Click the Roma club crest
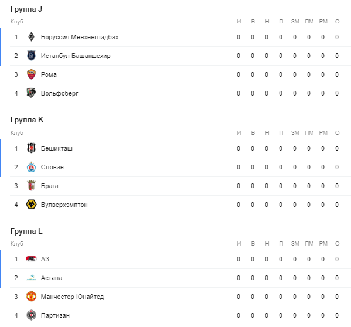This screenshot has width=351, height=327. [31, 74]
